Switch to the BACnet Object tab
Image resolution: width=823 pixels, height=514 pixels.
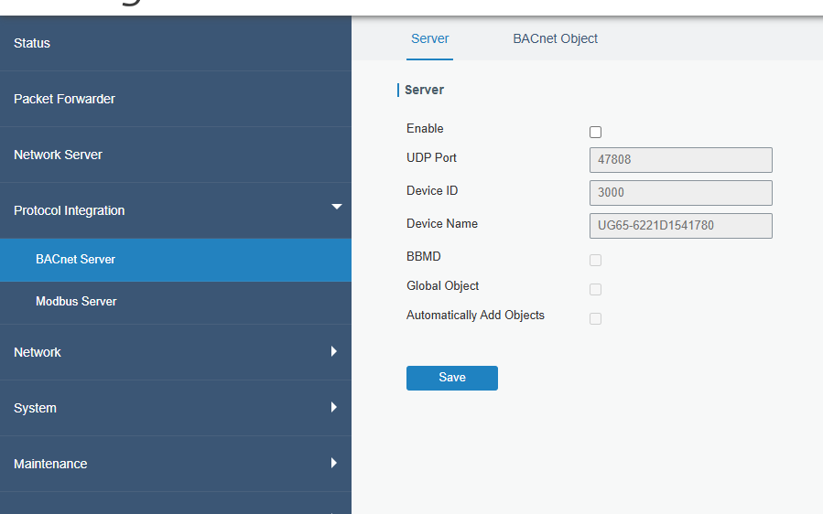pos(556,38)
